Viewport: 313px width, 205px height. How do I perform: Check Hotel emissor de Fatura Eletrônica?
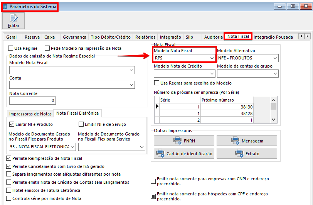pyautogui.click(x=8, y=190)
